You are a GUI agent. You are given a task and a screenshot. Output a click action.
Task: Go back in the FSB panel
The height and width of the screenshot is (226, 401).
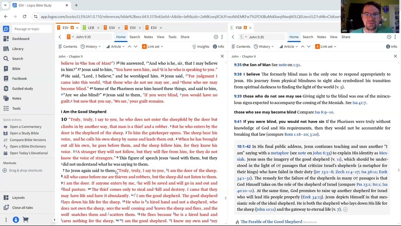click(233, 37)
